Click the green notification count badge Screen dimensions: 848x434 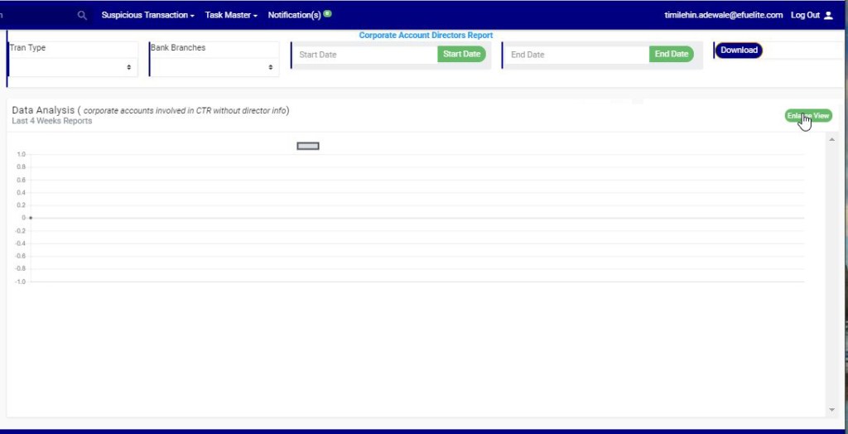(327, 14)
